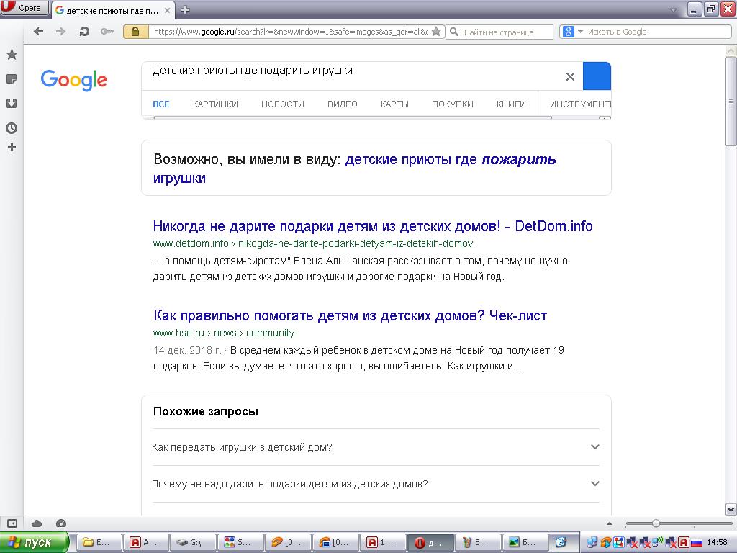Bookmark the page with the address bar star

coord(436,32)
